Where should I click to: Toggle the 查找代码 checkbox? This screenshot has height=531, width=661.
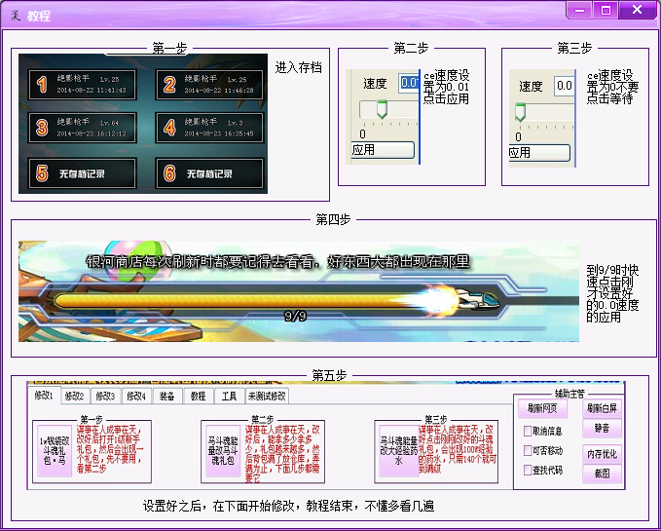(x=528, y=470)
